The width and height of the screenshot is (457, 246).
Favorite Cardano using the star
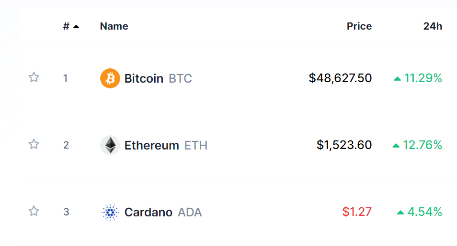click(34, 211)
